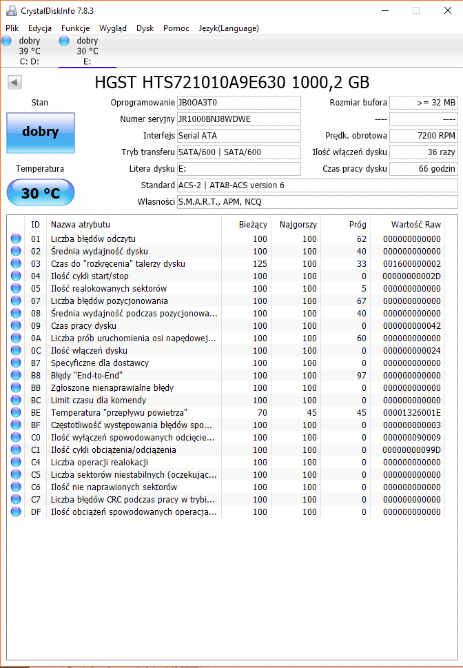This screenshot has height=668, width=463.
Task: Click status orb for attribute 0C
Action: tap(16, 351)
